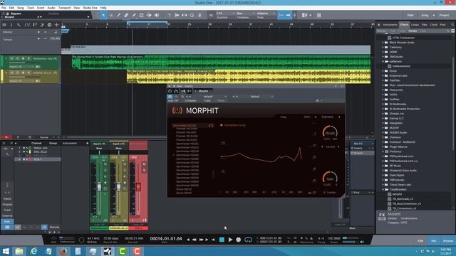Select the Eraser tool in the toolbar

point(126,15)
